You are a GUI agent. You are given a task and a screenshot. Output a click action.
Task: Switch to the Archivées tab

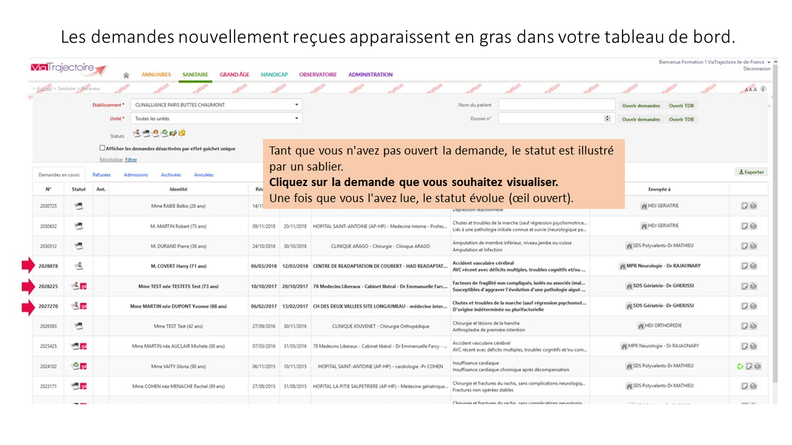[x=171, y=175]
